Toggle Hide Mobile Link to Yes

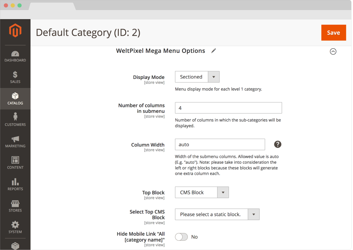point(181,237)
